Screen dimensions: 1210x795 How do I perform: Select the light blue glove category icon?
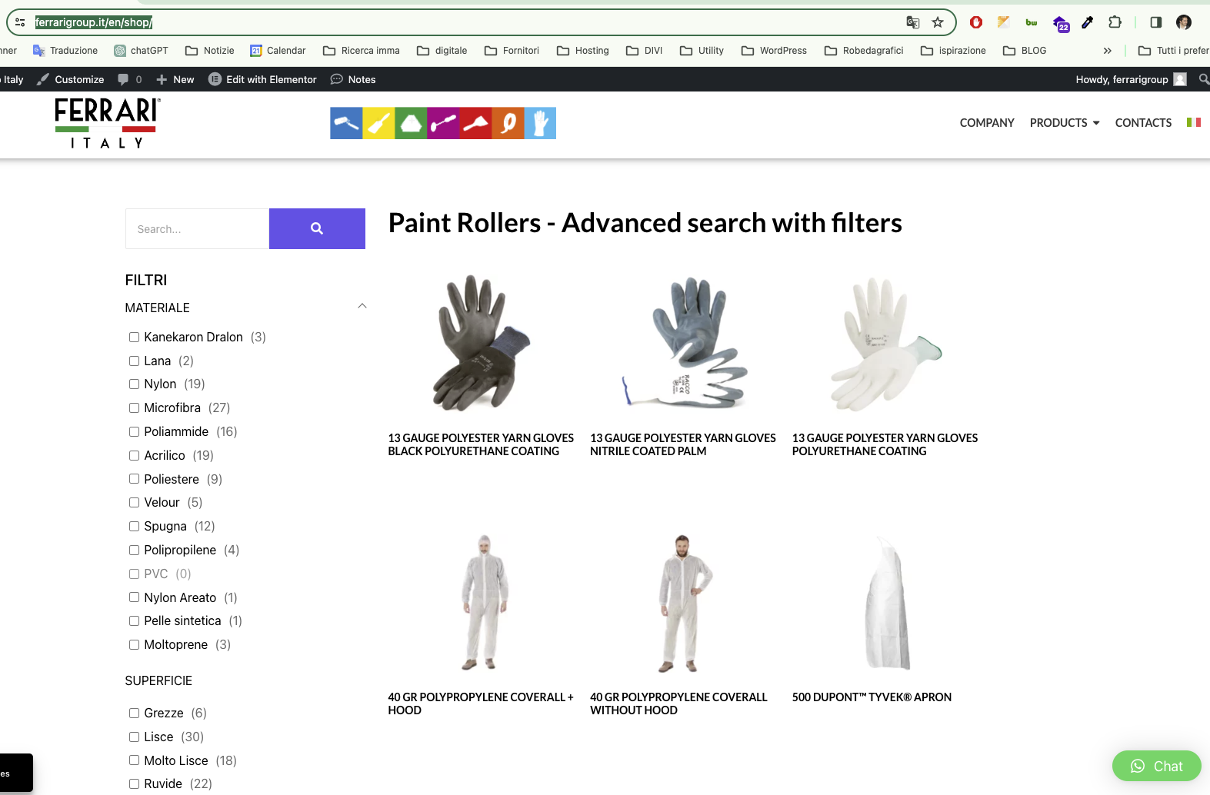540,123
